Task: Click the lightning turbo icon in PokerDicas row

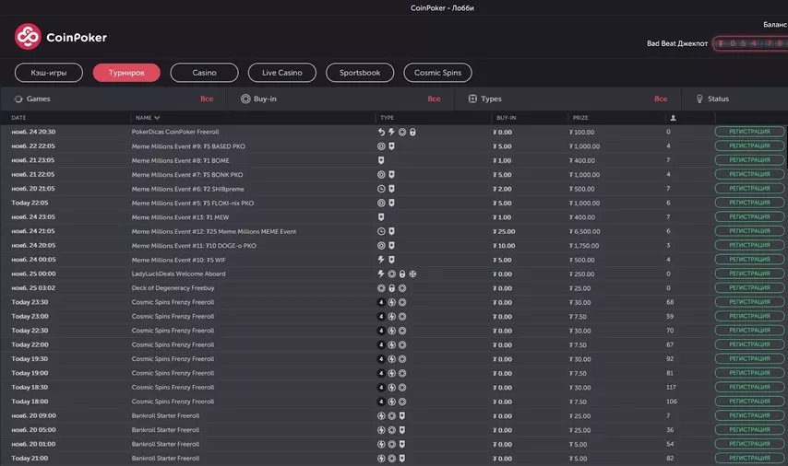Action: pos(391,132)
